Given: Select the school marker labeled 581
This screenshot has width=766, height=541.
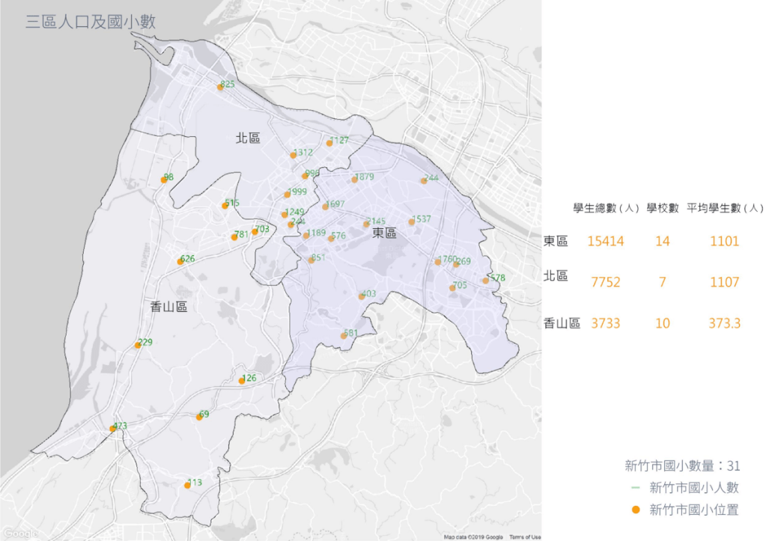Looking at the screenshot, I should (344, 336).
